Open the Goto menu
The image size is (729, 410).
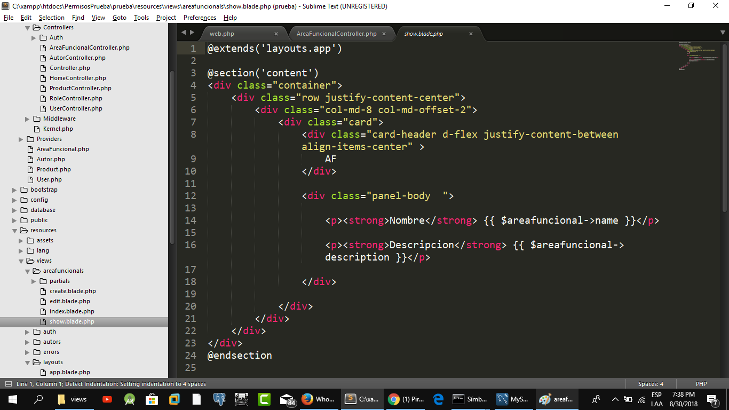[120, 18]
